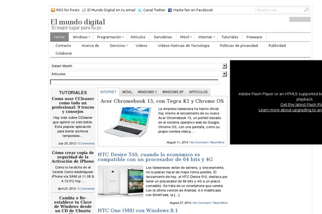
Task: Click the Twitter bird icon
Action: pyautogui.click(x=140, y=10)
